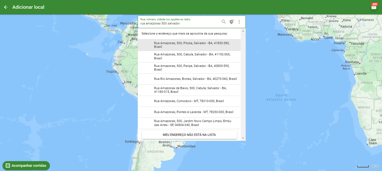Screen dimensions: 382x171
Task: Click the Adicionar local header title
Action: pyautogui.click(x=28, y=7)
